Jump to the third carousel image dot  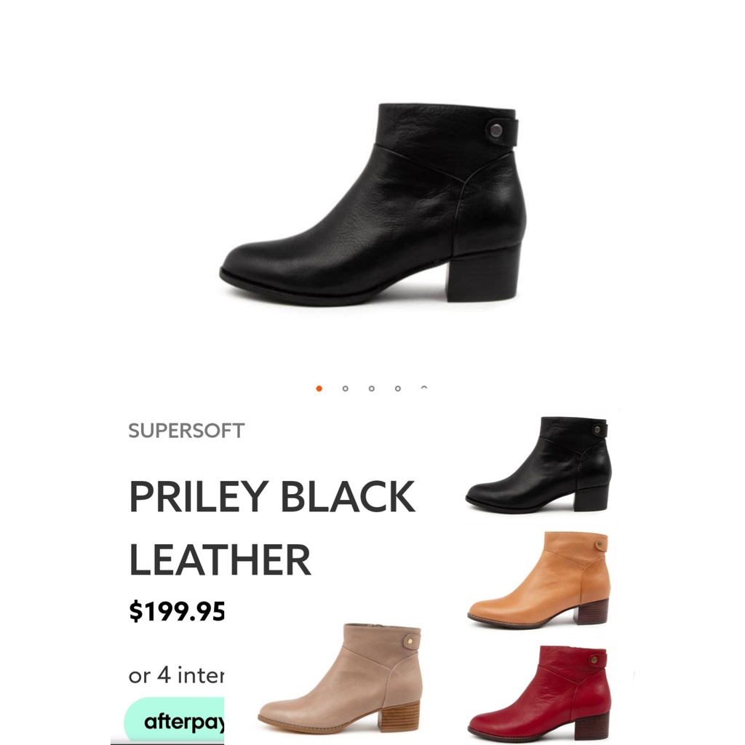372,389
